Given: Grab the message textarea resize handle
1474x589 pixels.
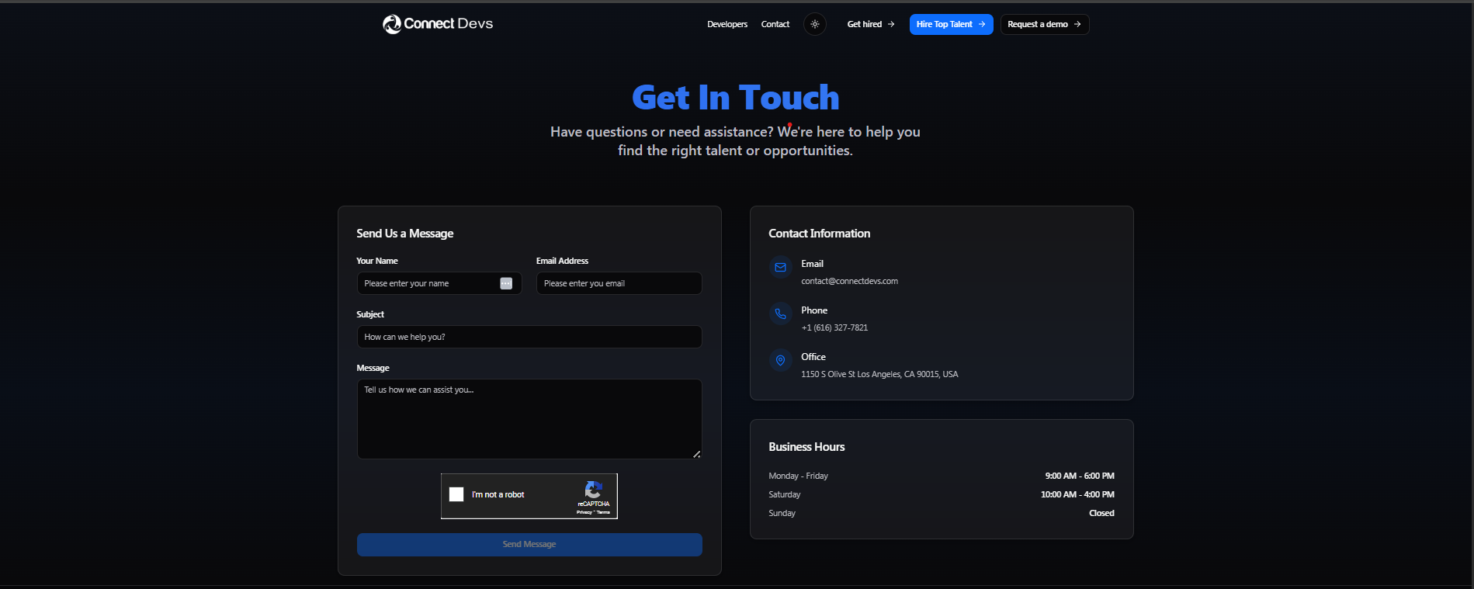Looking at the screenshot, I should [x=697, y=454].
